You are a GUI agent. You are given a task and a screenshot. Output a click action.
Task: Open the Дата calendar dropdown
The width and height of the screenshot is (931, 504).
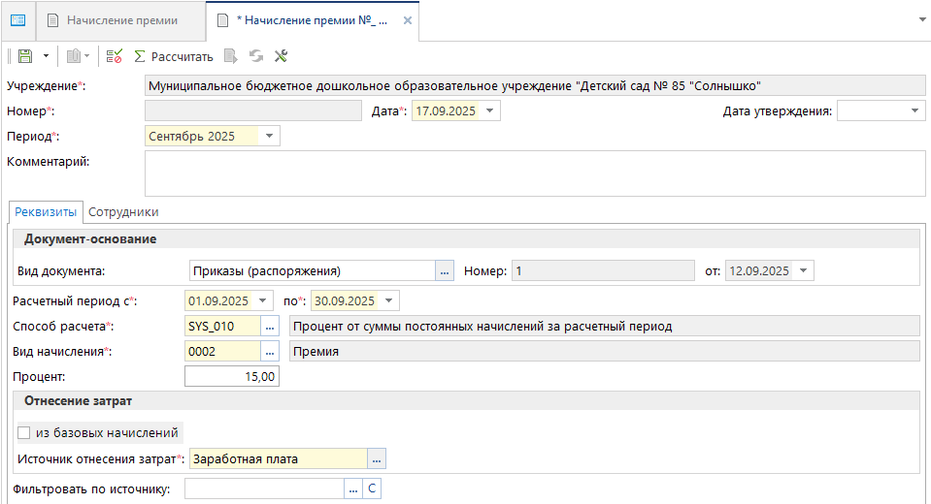coord(490,111)
